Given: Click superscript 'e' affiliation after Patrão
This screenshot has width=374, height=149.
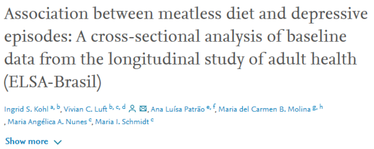Looking at the screenshot, I should coord(208,108).
